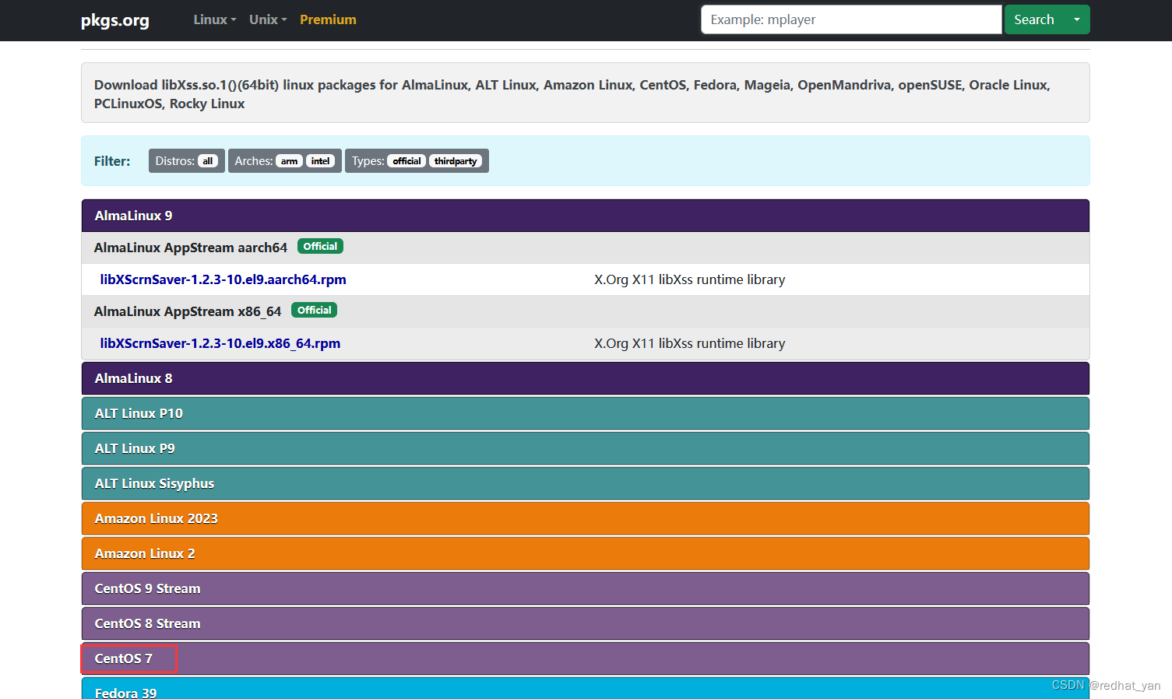Click the search input field
The height and width of the screenshot is (699, 1172).
click(850, 19)
